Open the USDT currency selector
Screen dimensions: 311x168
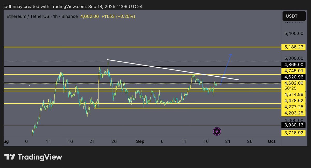294,16
